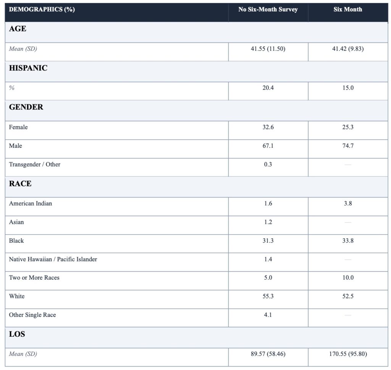Viewport: 391px width, 370px height.
Task: Click the 20.4 Hispanic percentage cell
Action: (268, 88)
